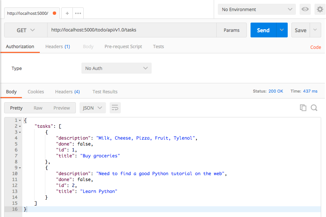Select the Raw view mode
Image resolution: width=326 pixels, height=217 pixels.
pos(38,108)
